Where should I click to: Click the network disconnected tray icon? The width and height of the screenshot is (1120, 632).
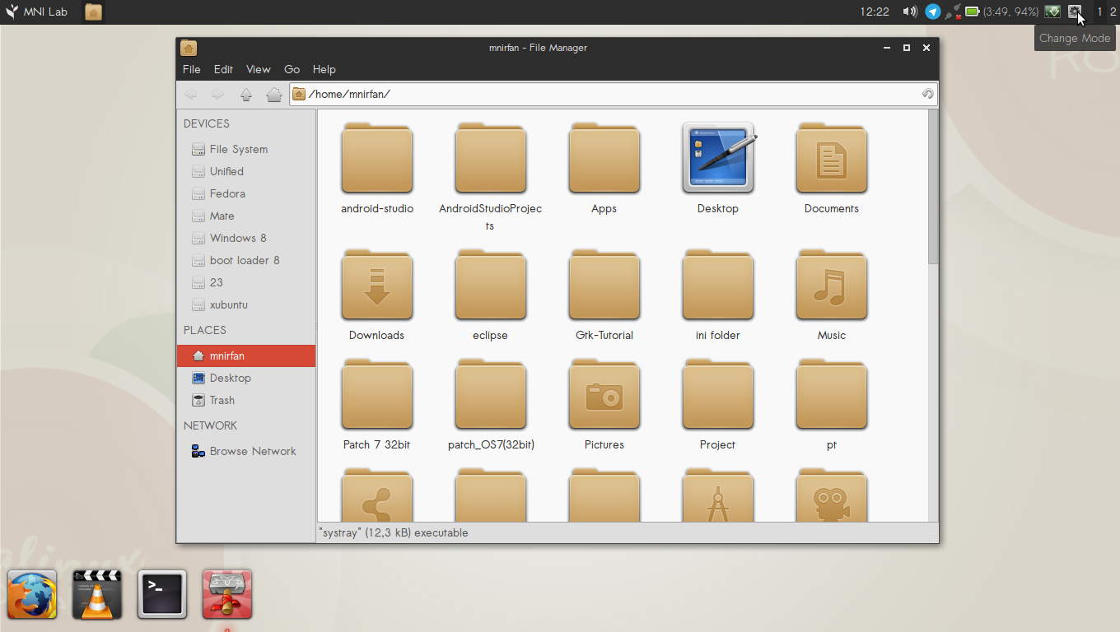(954, 12)
